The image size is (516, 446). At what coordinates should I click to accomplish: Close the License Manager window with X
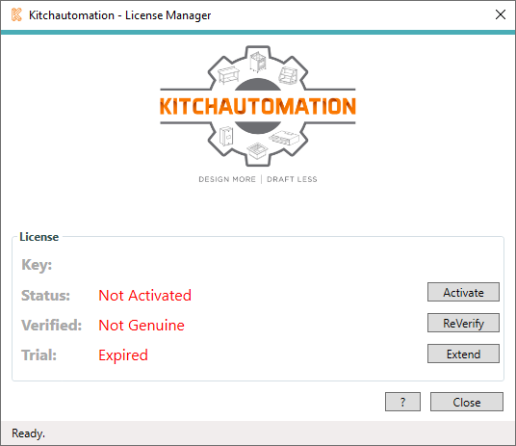click(x=501, y=14)
